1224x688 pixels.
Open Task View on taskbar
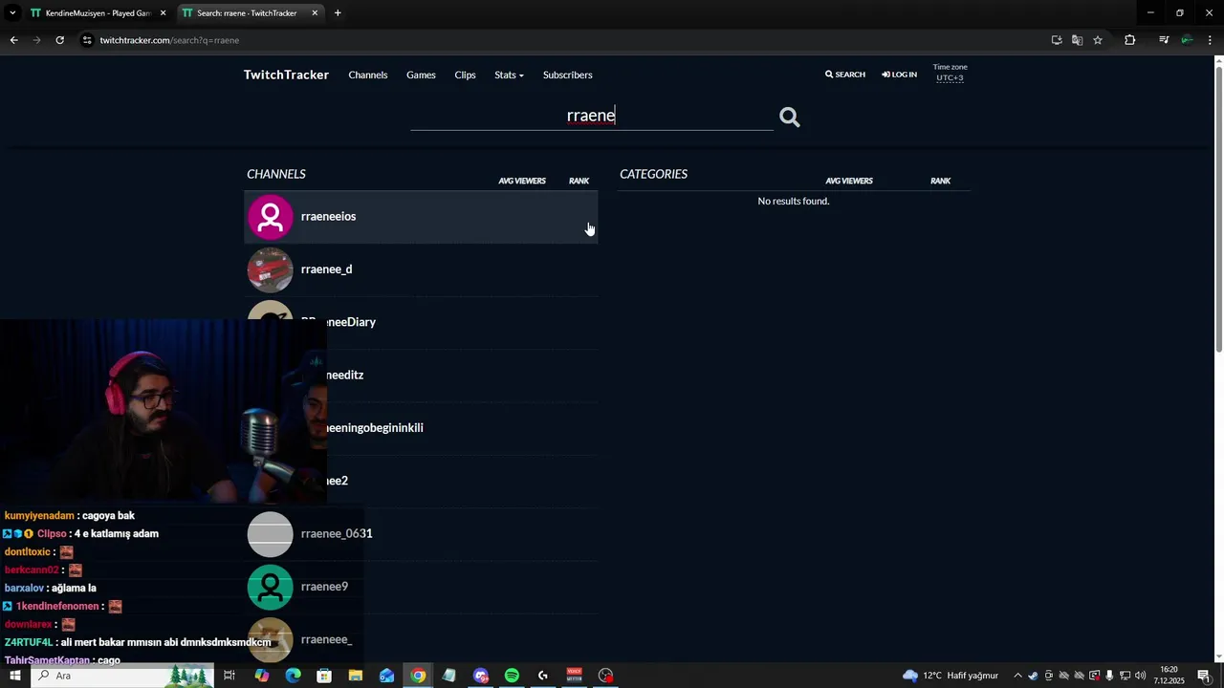[x=229, y=676]
